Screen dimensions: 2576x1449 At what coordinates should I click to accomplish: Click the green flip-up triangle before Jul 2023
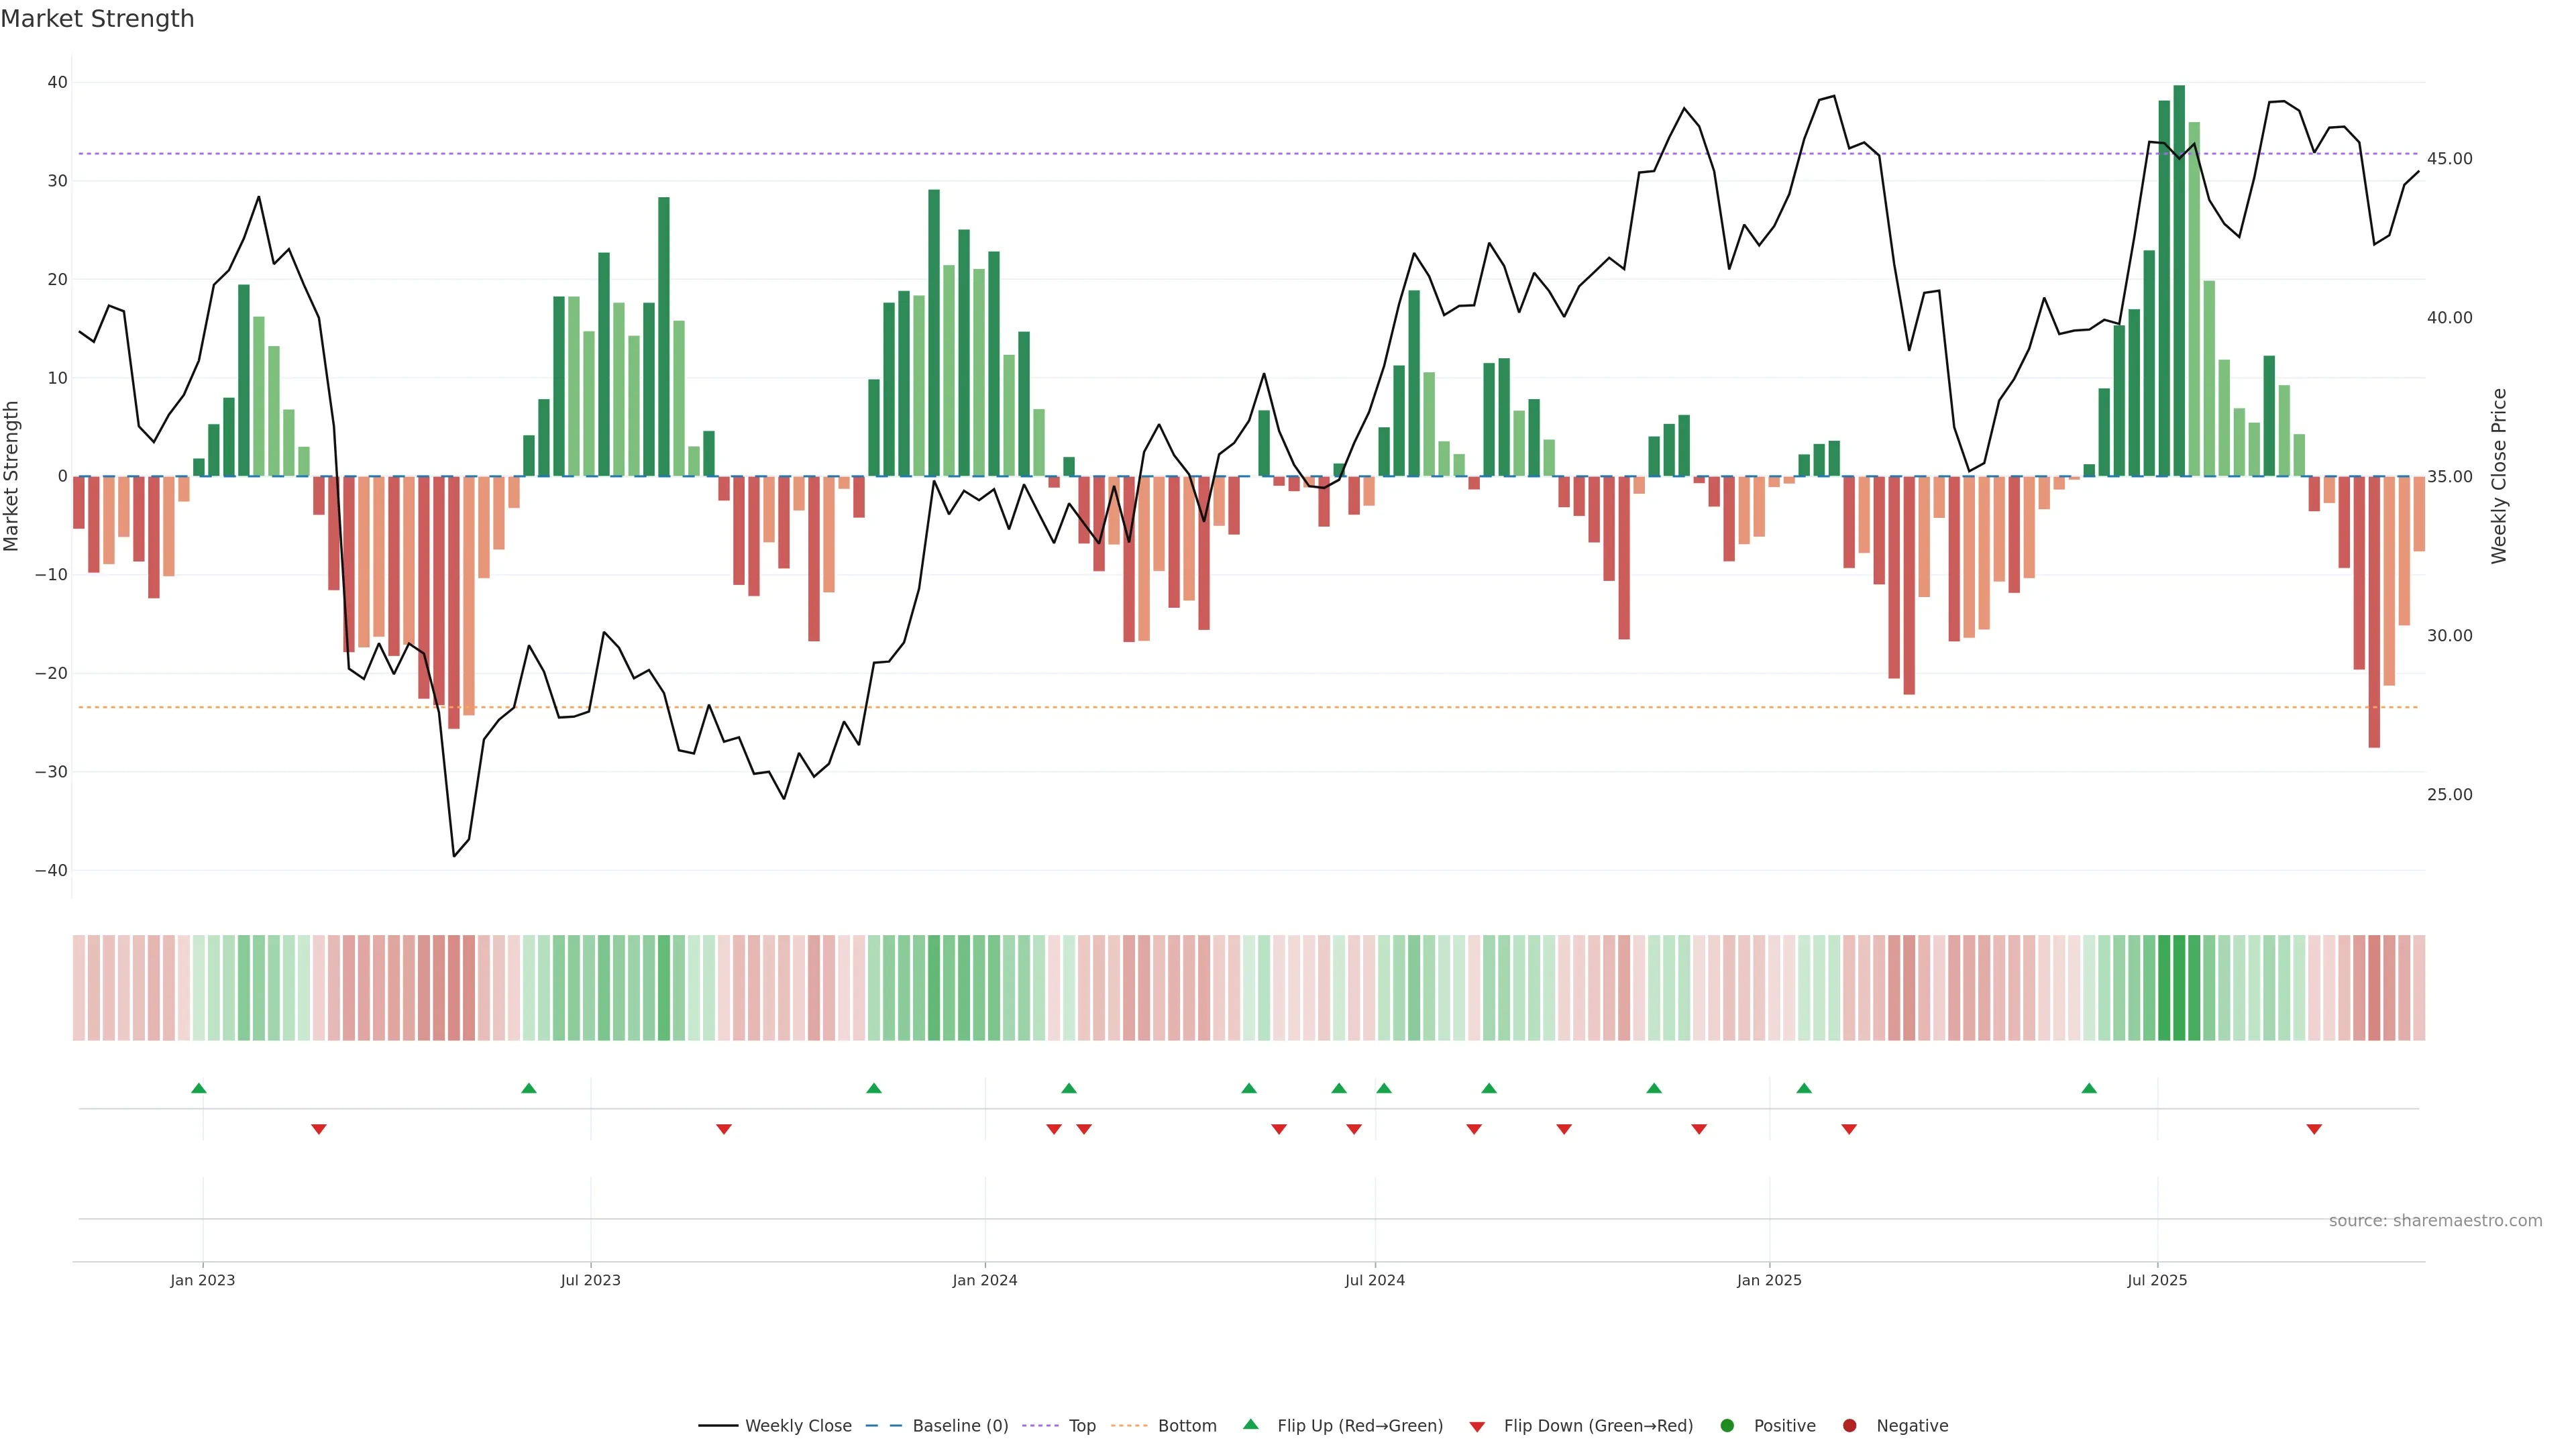coord(529,1088)
